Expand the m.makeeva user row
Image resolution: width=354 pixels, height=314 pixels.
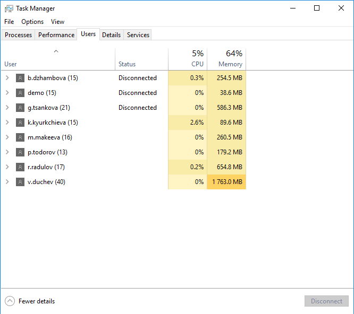click(7, 137)
